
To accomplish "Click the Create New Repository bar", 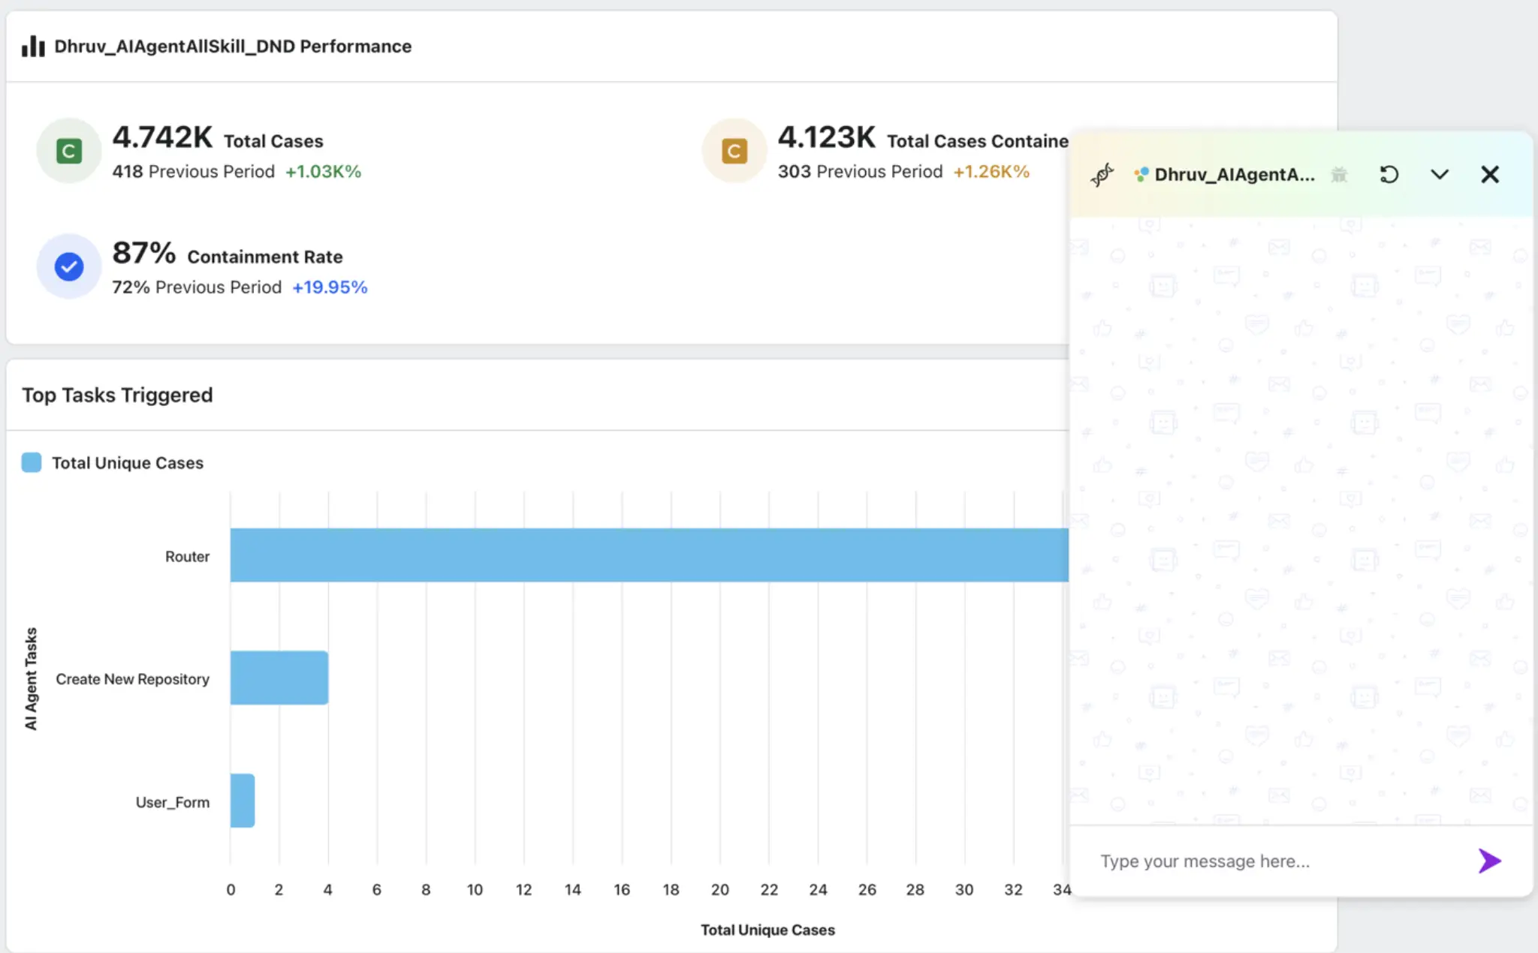I will point(279,678).
